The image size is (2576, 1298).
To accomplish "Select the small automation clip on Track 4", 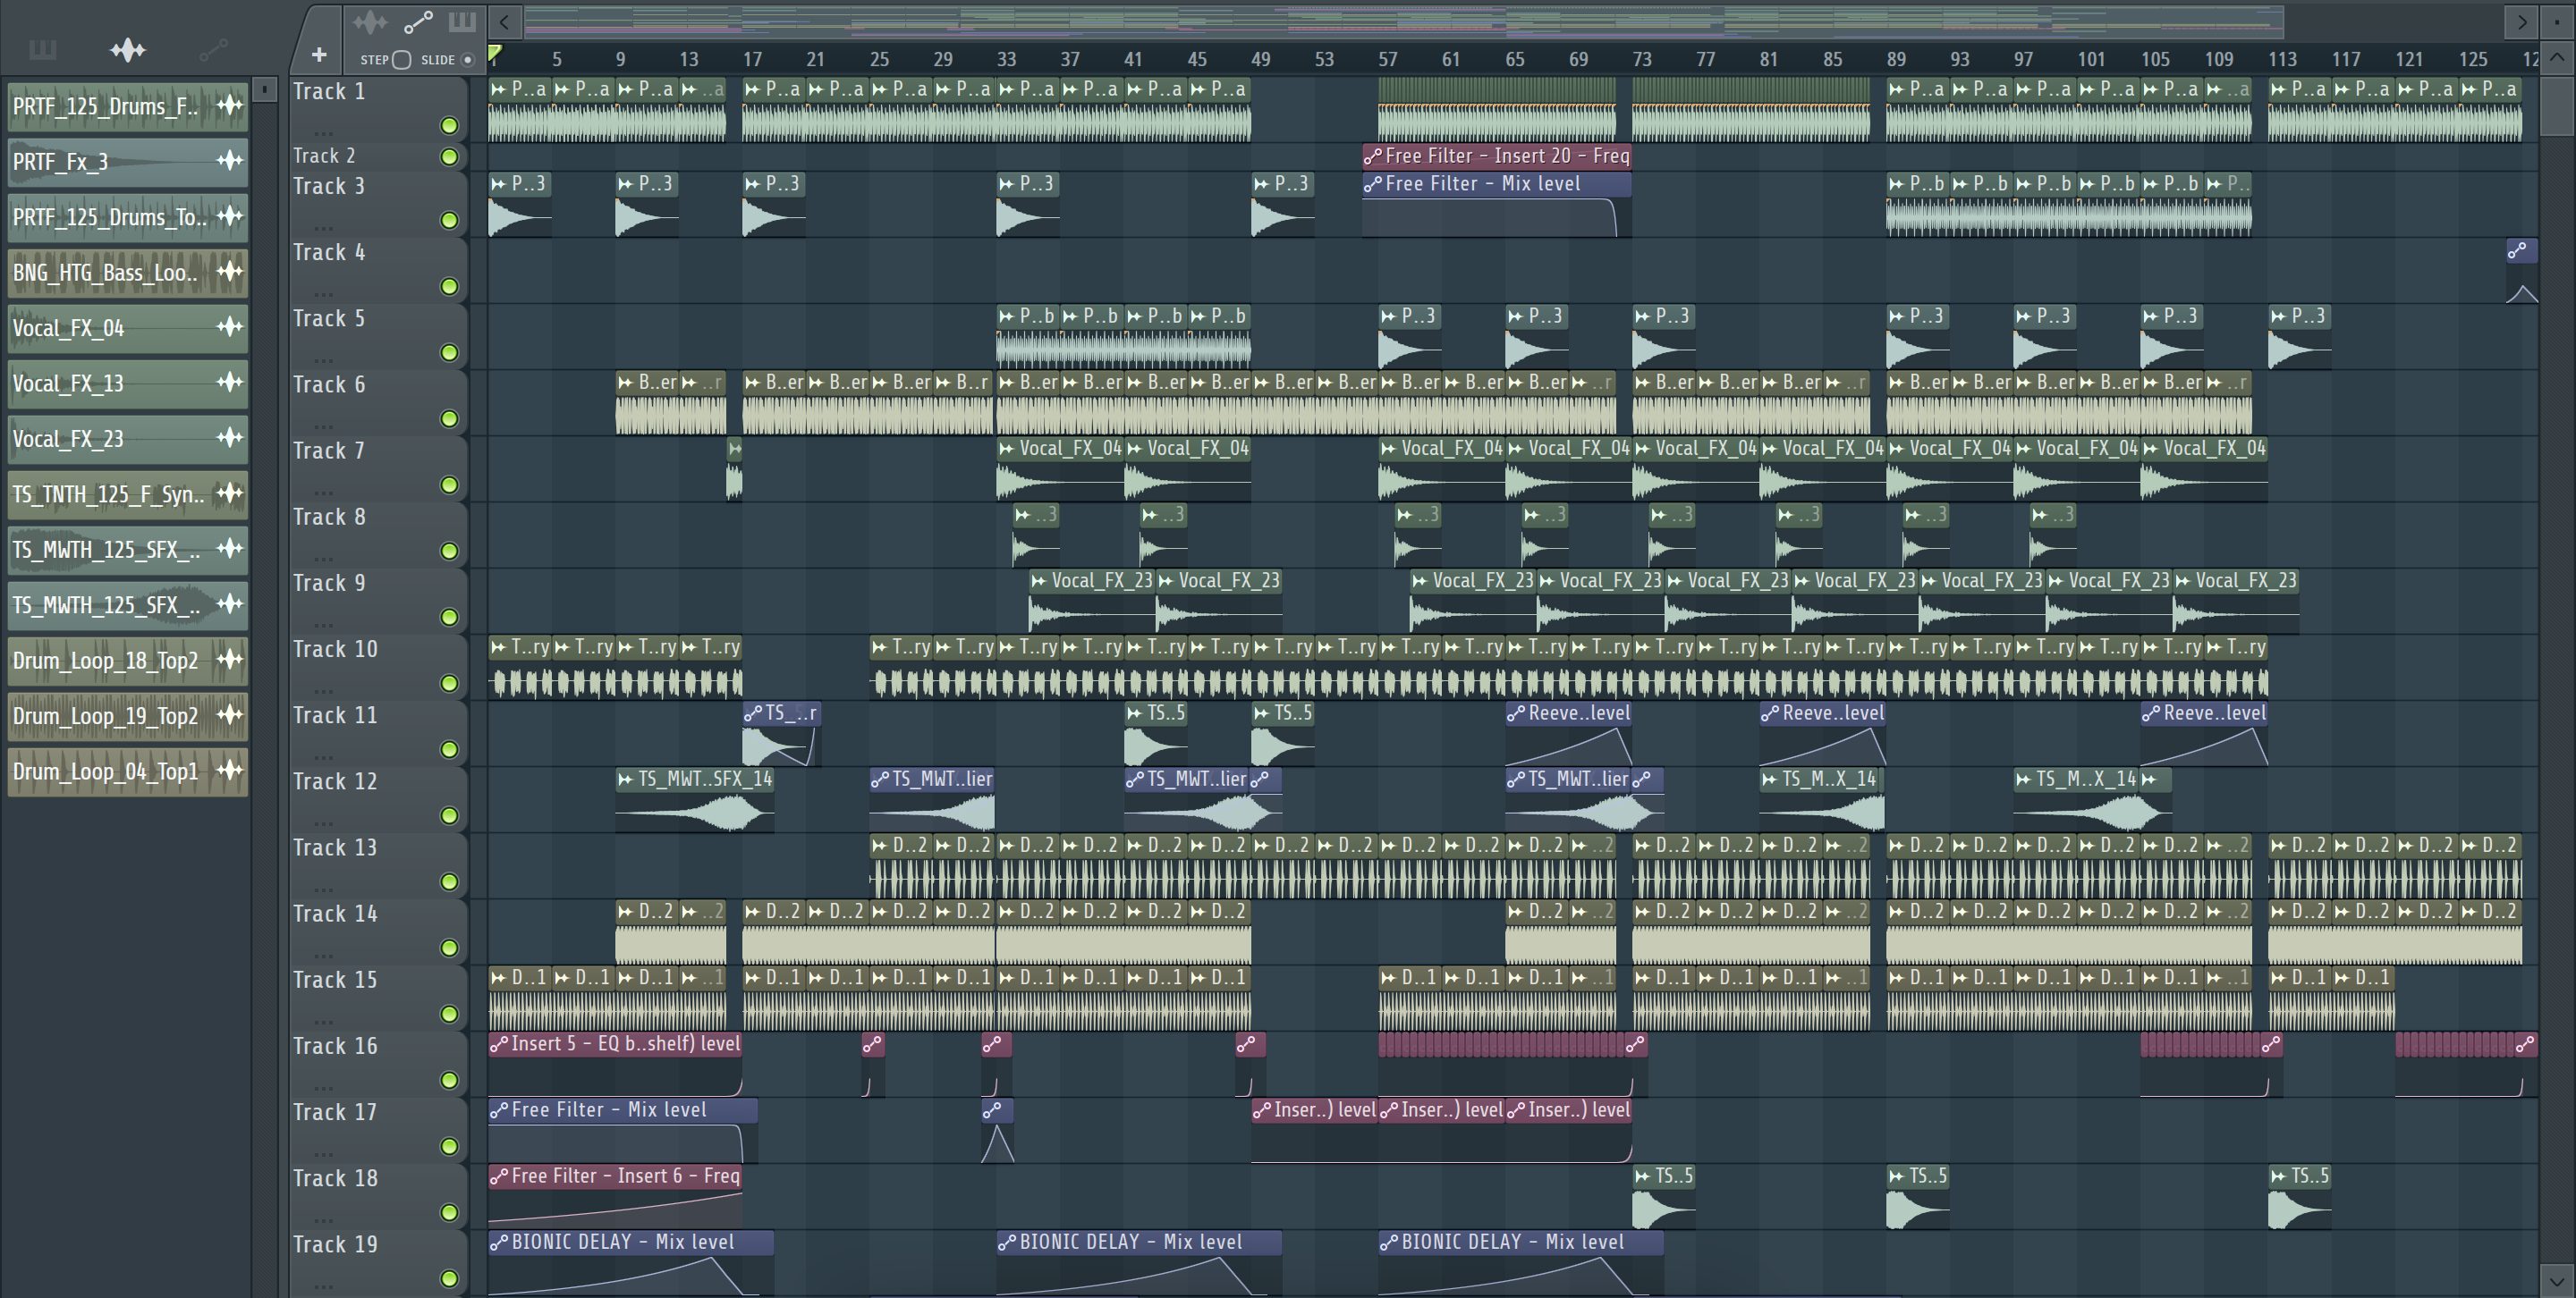I will (2521, 270).
